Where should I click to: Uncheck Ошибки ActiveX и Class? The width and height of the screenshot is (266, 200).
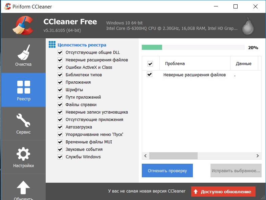(60, 67)
